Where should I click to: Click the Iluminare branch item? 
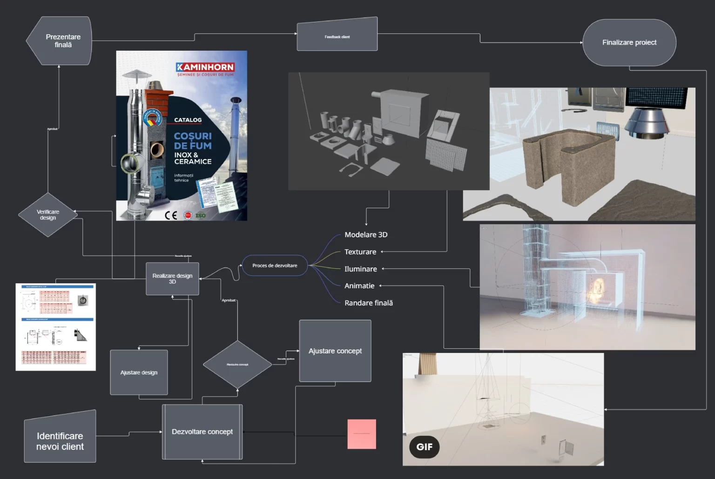pyautogui.click(x=361, y=269)
